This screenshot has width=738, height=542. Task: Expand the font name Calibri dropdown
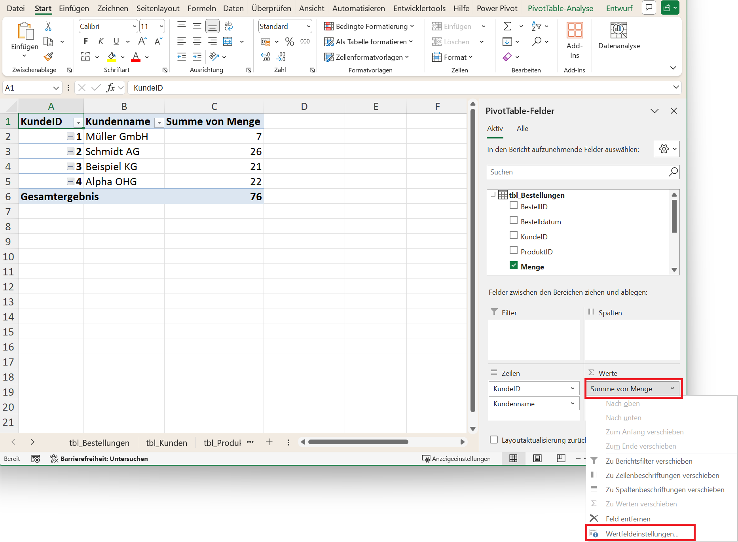pyautogui.click(x=135, y=27)
